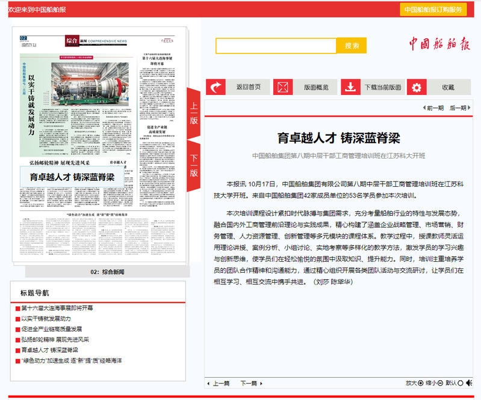
Task: Open headline 第十六届大连海事展即将开幕
Action: [57, 308]
